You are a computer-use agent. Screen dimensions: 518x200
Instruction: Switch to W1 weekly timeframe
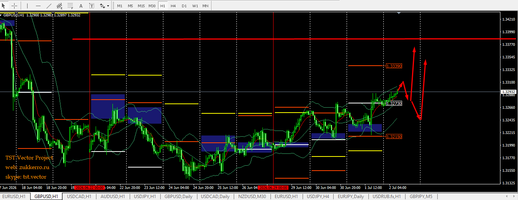tap(195, 6)
